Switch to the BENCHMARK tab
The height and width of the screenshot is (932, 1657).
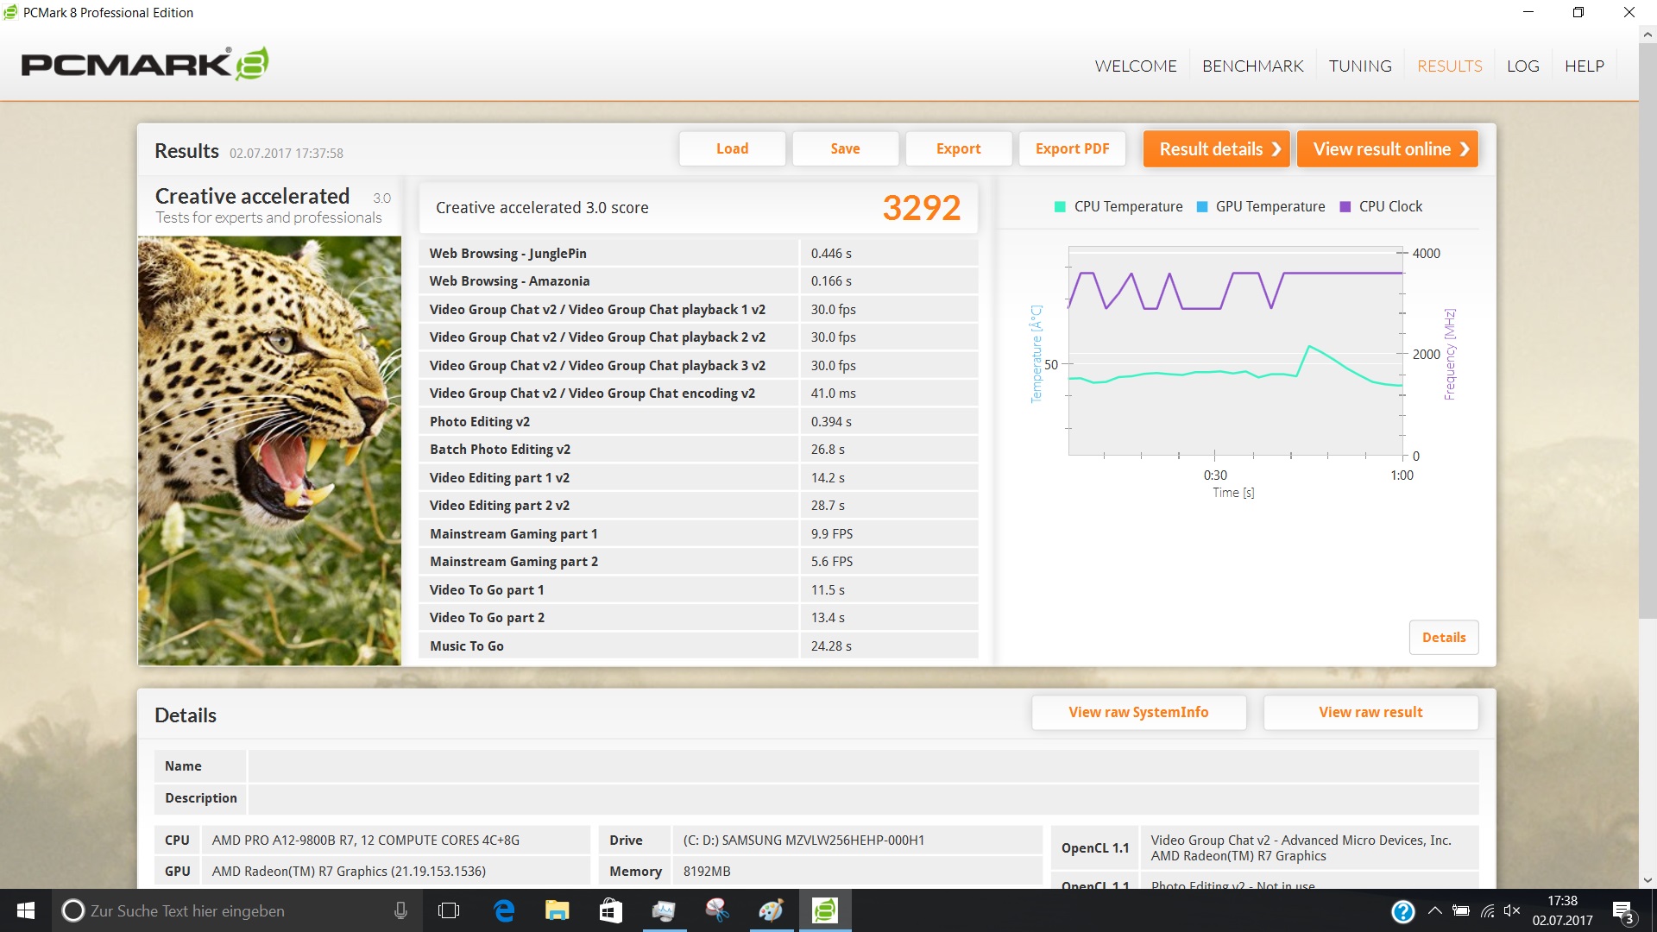1252,66
